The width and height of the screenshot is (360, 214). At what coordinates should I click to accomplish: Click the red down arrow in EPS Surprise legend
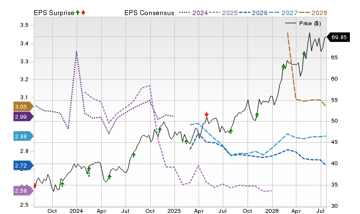[x=83, y=13]
